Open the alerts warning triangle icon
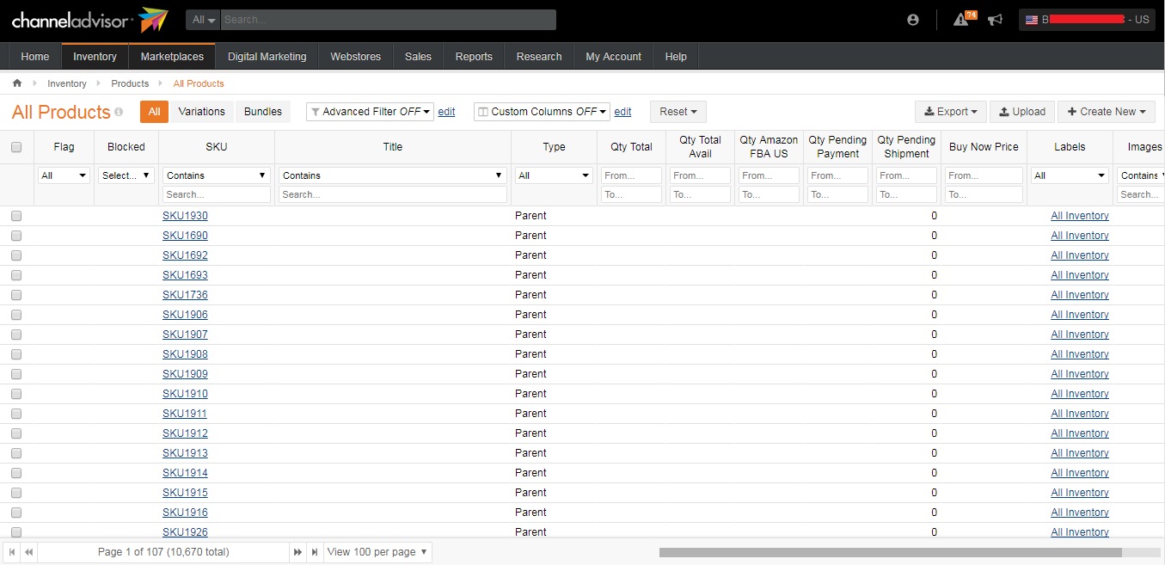 [961, 20]
